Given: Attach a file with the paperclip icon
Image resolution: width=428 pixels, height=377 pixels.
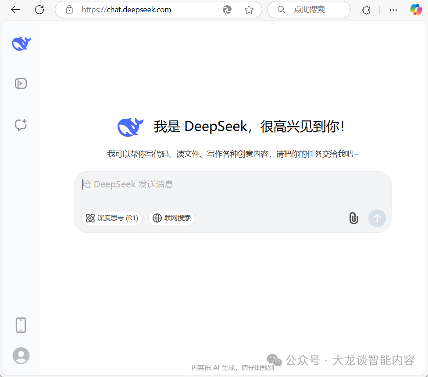Looking at the screenshot, I should 354,218.
